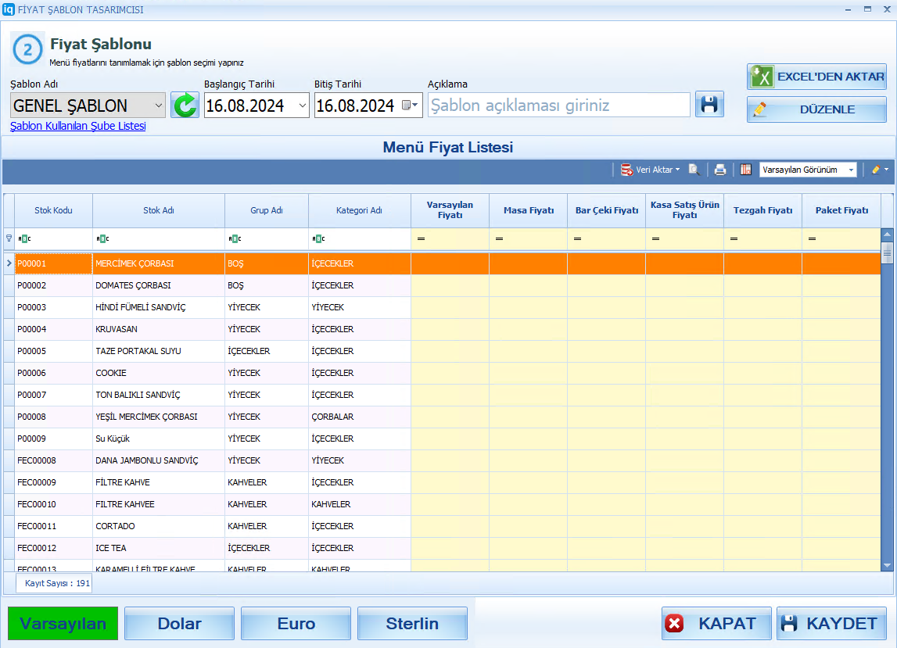
Task: Select the COOKIE cell
Action: coord(159,373)
